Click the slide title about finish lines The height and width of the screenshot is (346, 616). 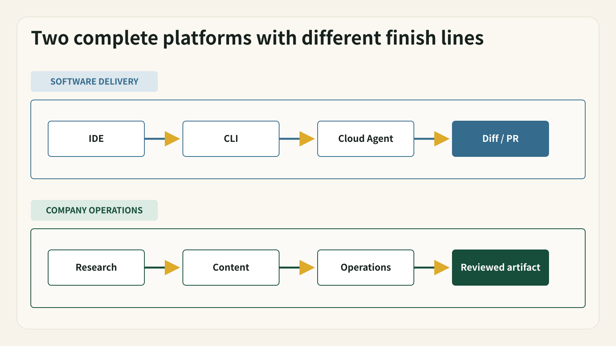(257, 38)
